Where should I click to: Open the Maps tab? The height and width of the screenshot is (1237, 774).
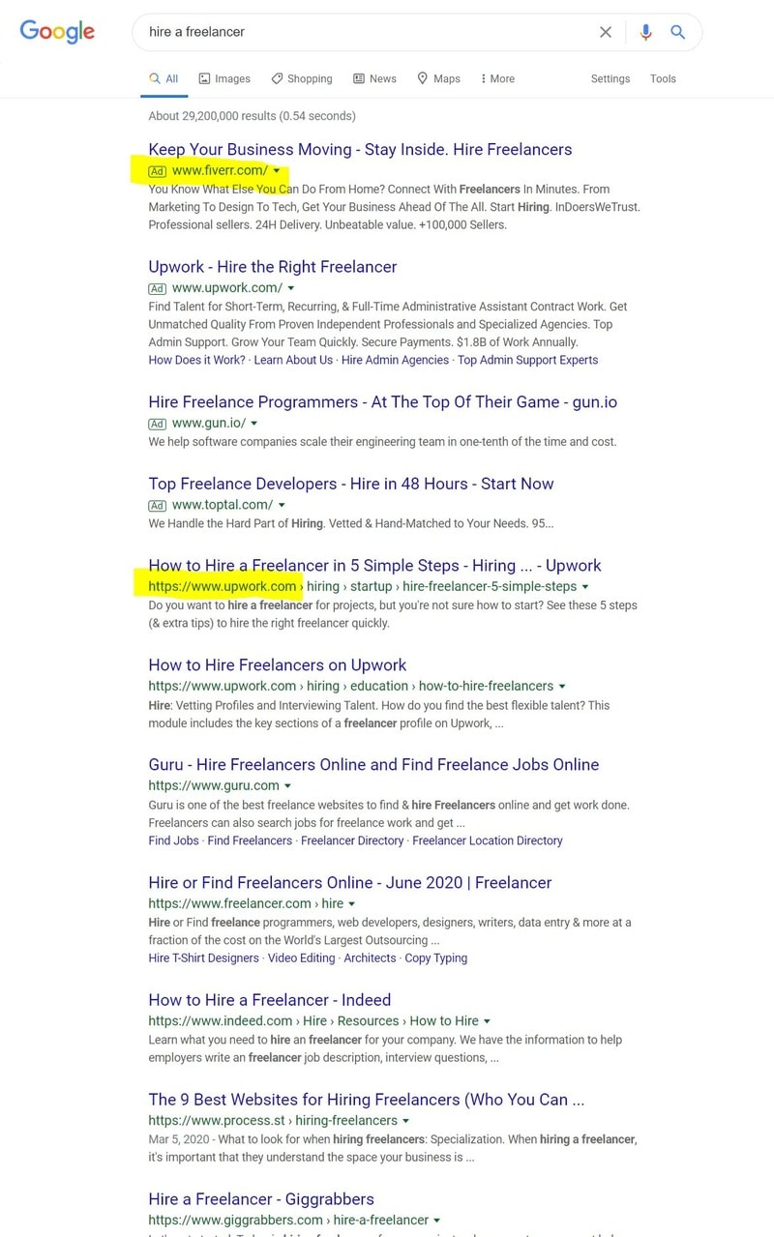(438, 78)
